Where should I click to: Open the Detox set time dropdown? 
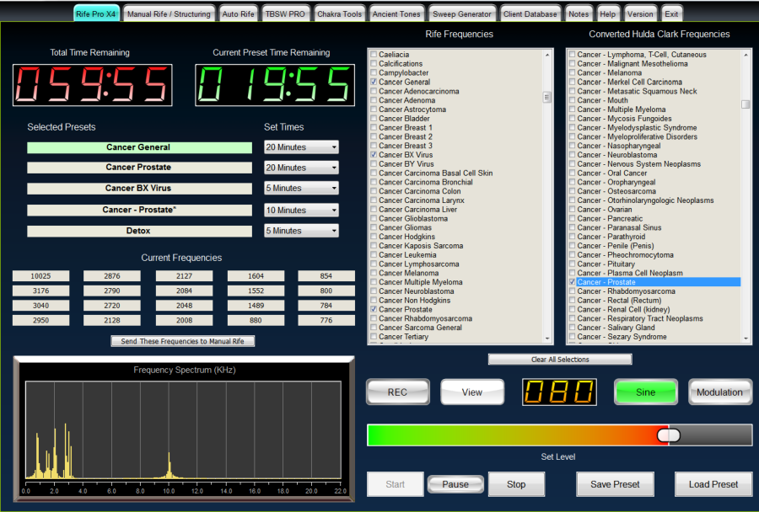pos(301,231)
